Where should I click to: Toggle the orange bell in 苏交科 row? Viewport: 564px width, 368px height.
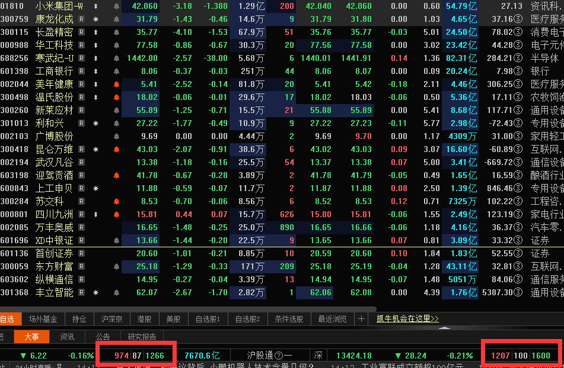117,202
